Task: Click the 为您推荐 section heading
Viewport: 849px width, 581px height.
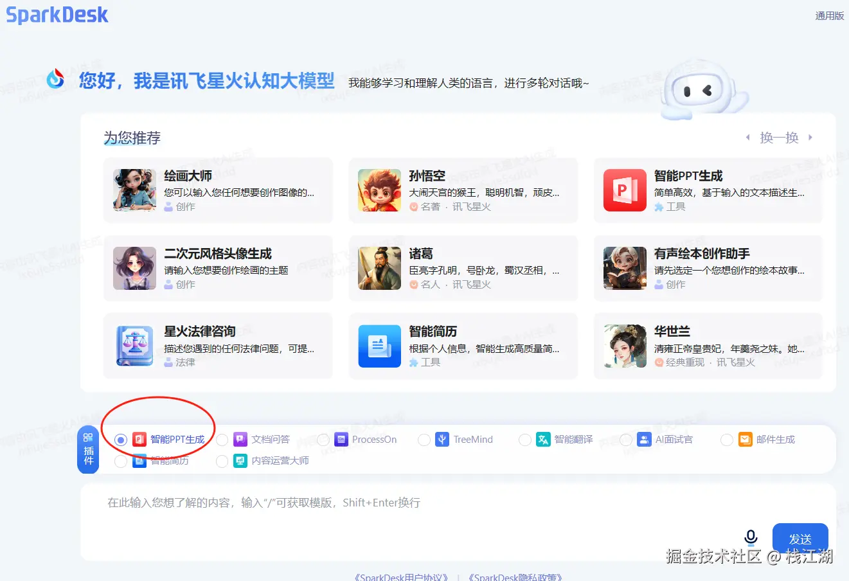Action: pyautogui.click(x=132, y=138)
